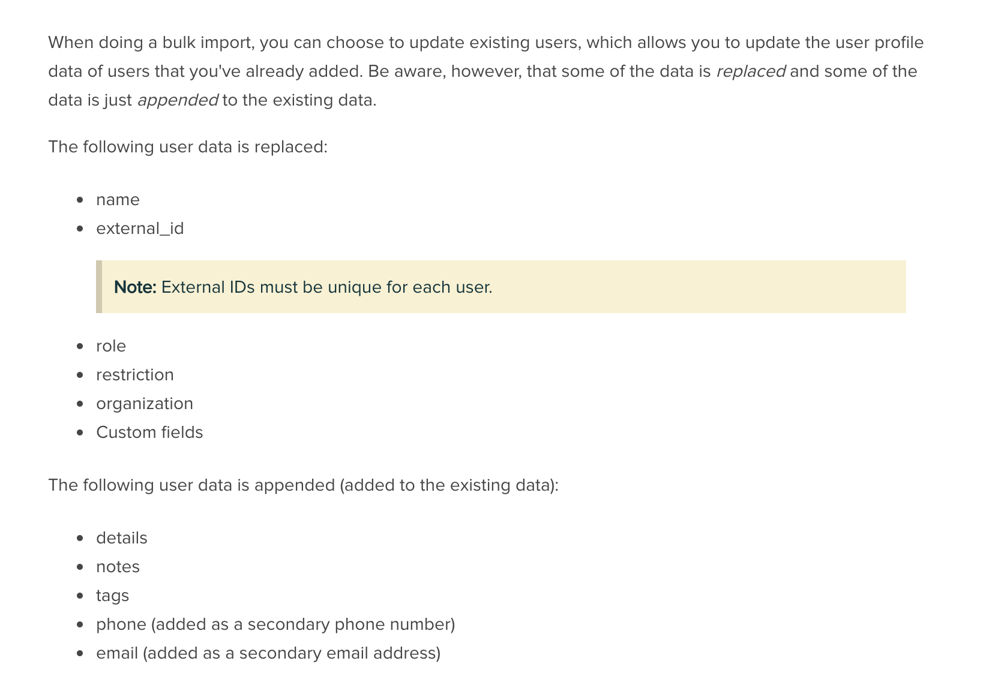
Task: Click the "external_id" bullet text
Action: pyautogui.click(x=140, y=229)
